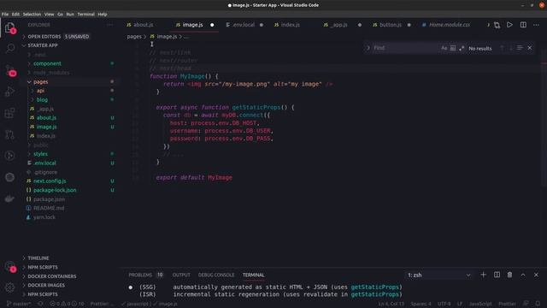Kill terminal with trash icon

509,275
